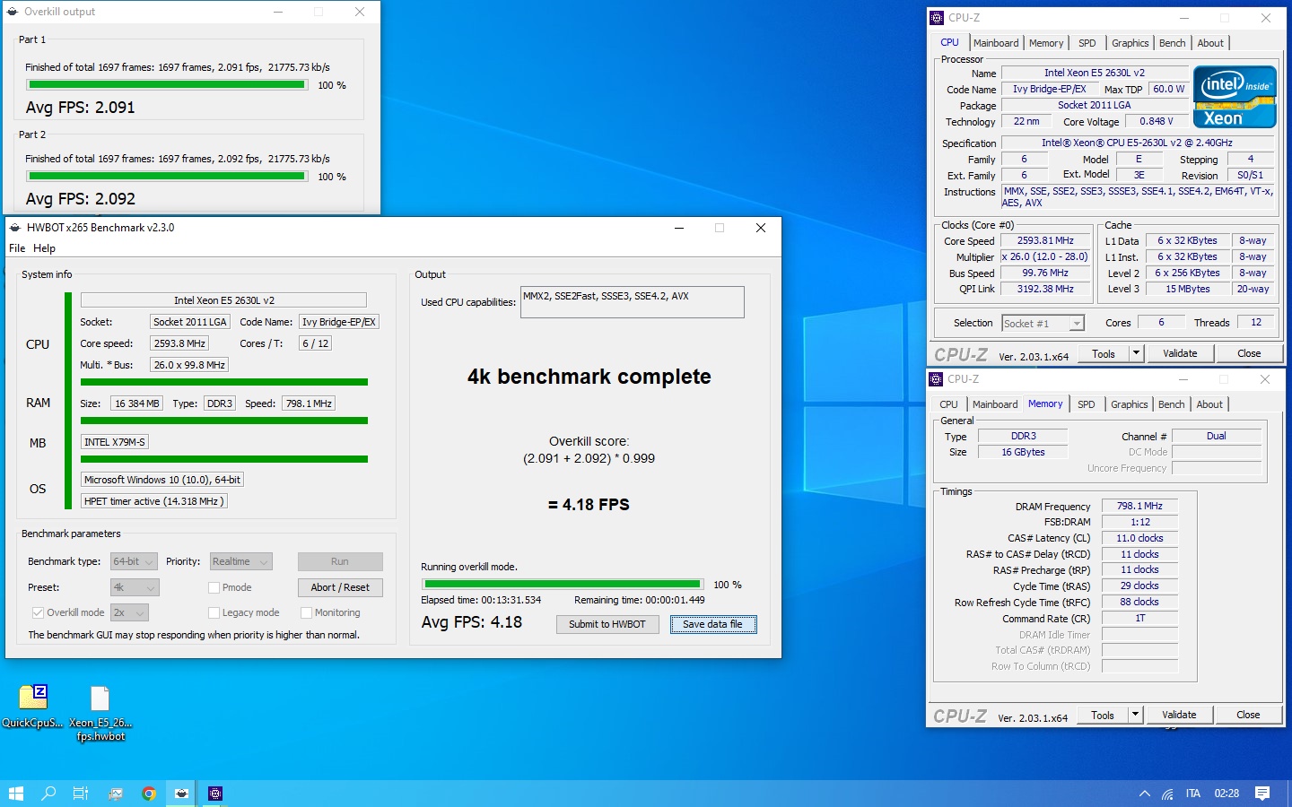Click the Abort / Reset button
Screen dimensions: 1292x807
pos(340,587)
